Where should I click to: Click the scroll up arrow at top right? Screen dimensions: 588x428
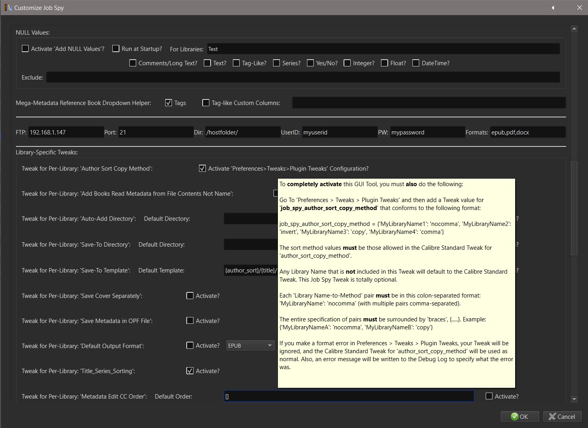(574, 29)
